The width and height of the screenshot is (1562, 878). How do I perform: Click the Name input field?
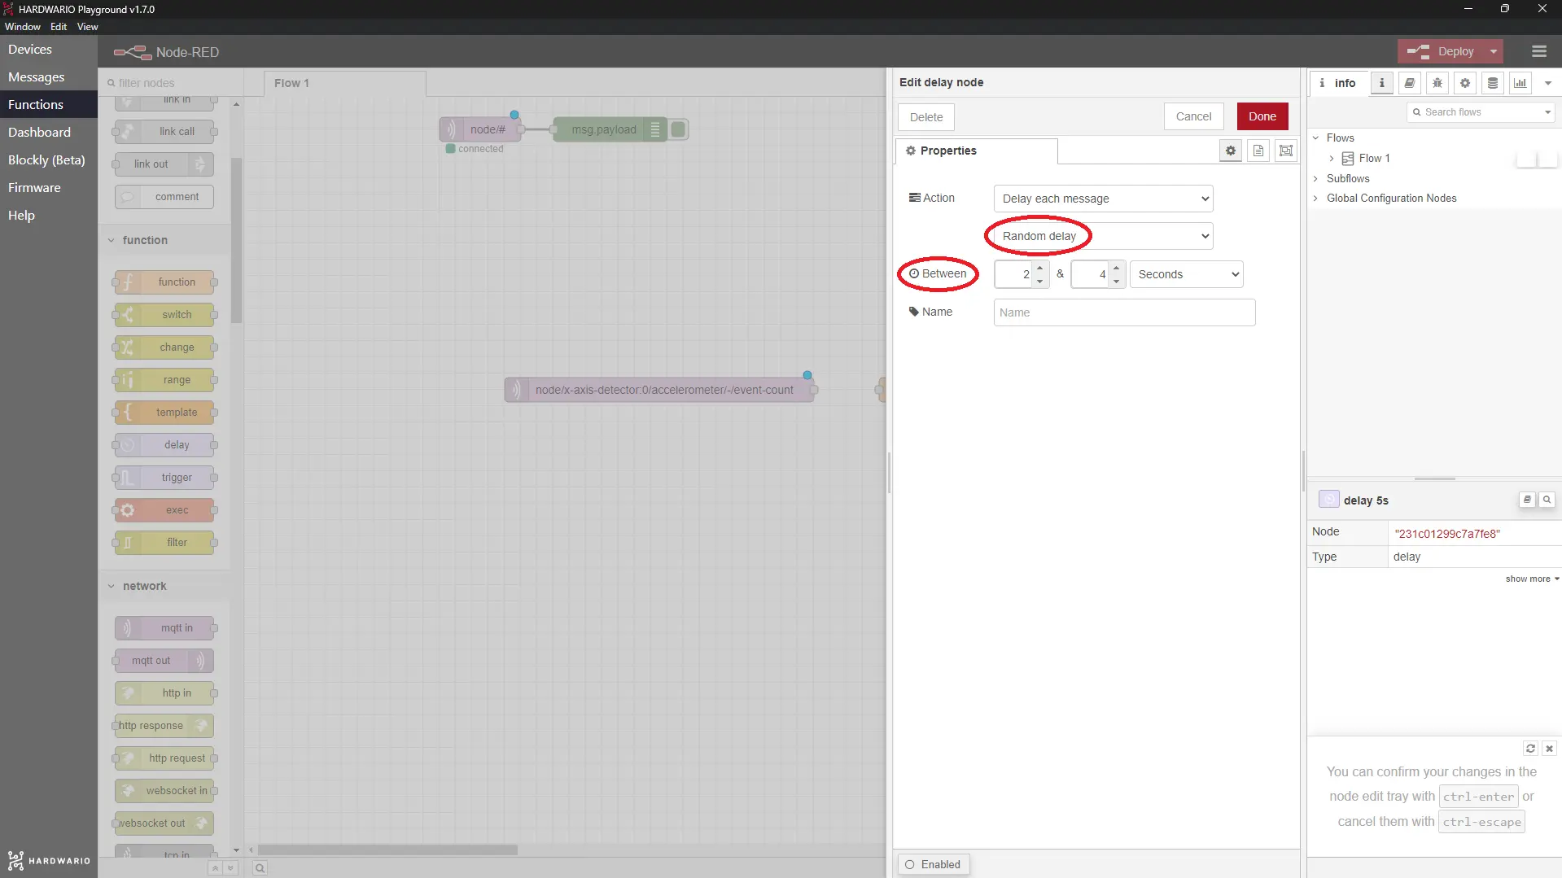(1124, 312)
